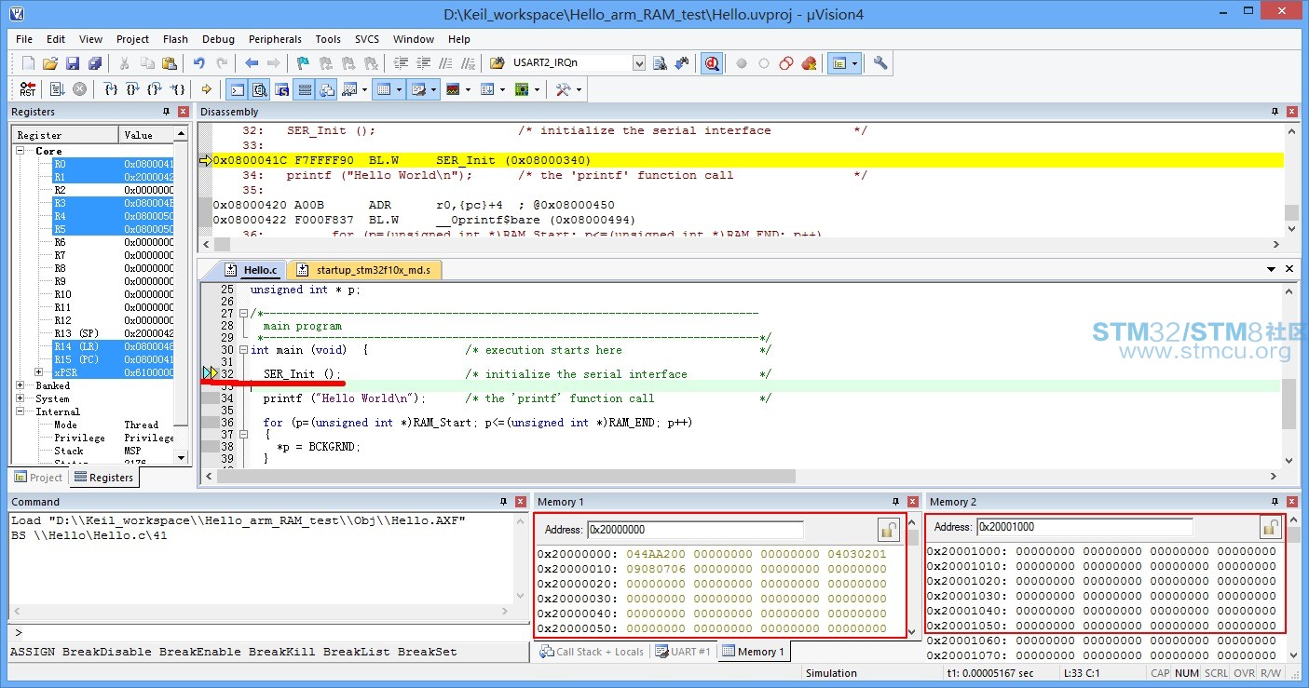The image size is (1309, 688).
Task: Open Configuration with the wrench icon
Action: 880,63
